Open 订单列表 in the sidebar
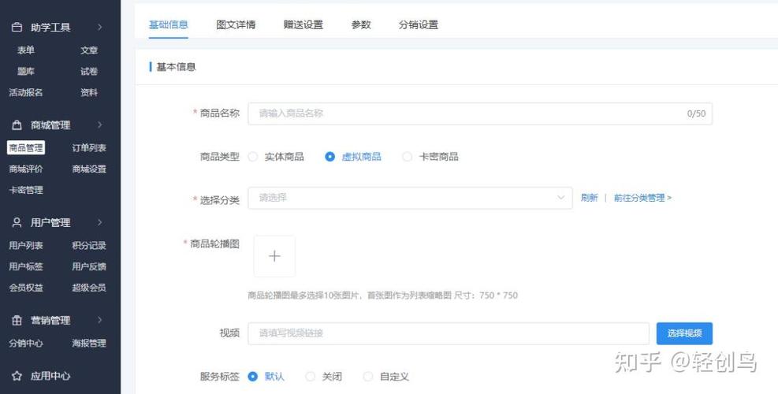 (89, 148)
